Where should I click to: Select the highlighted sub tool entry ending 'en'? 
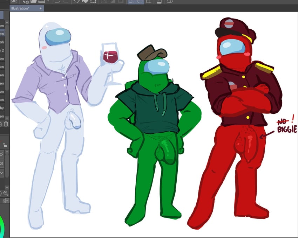2,34
